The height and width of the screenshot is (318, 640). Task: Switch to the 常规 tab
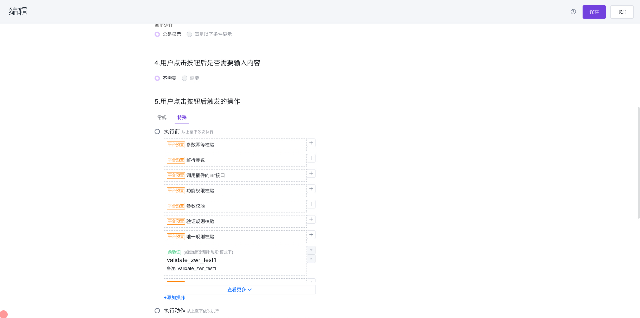click(162, 117)
